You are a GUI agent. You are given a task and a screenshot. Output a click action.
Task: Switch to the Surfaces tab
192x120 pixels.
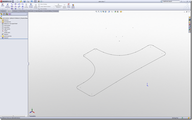pyautogui.click(x=15, y=11)
